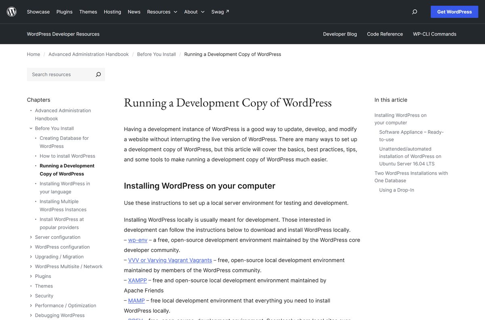This screenshot has width=485, height=320.
Task: Click the In this article heading
Action: 391,100
